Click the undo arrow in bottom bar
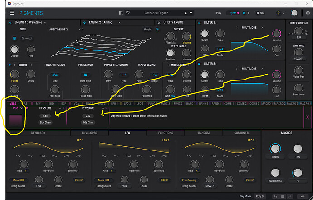The image size is (313, 200). 276,197
